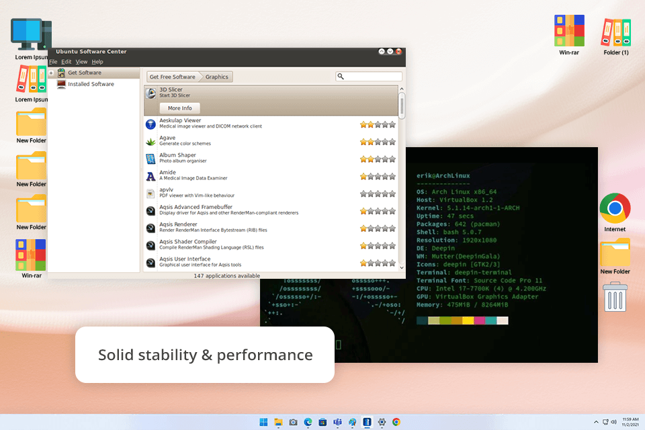Open the File menu

53,62
